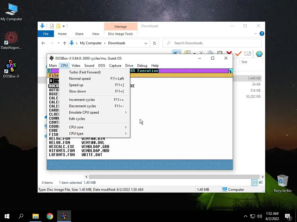Click MS-DOS Executive system menu box

pyautogui.click(x=49, y=71)
